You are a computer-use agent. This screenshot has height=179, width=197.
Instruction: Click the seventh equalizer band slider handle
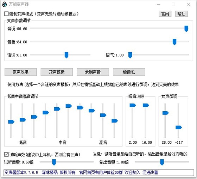click(80, 108)
